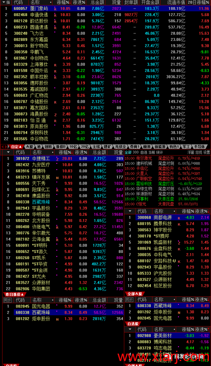
Task: Switch to the 锂矿 tab
Action: [x=108, y=146]
